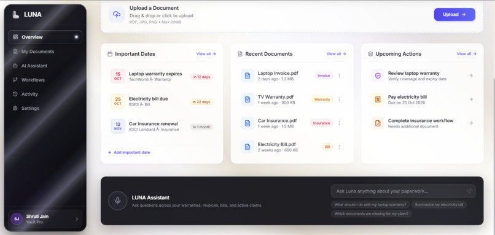
Task: Focus the Ask Luna input field
Action: [403, 191]
